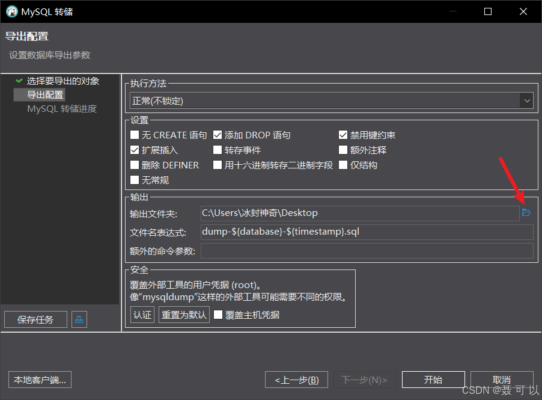Select the MySQL 转储进度 wizard step
The image size is (542, 400).
coord(62,109)
